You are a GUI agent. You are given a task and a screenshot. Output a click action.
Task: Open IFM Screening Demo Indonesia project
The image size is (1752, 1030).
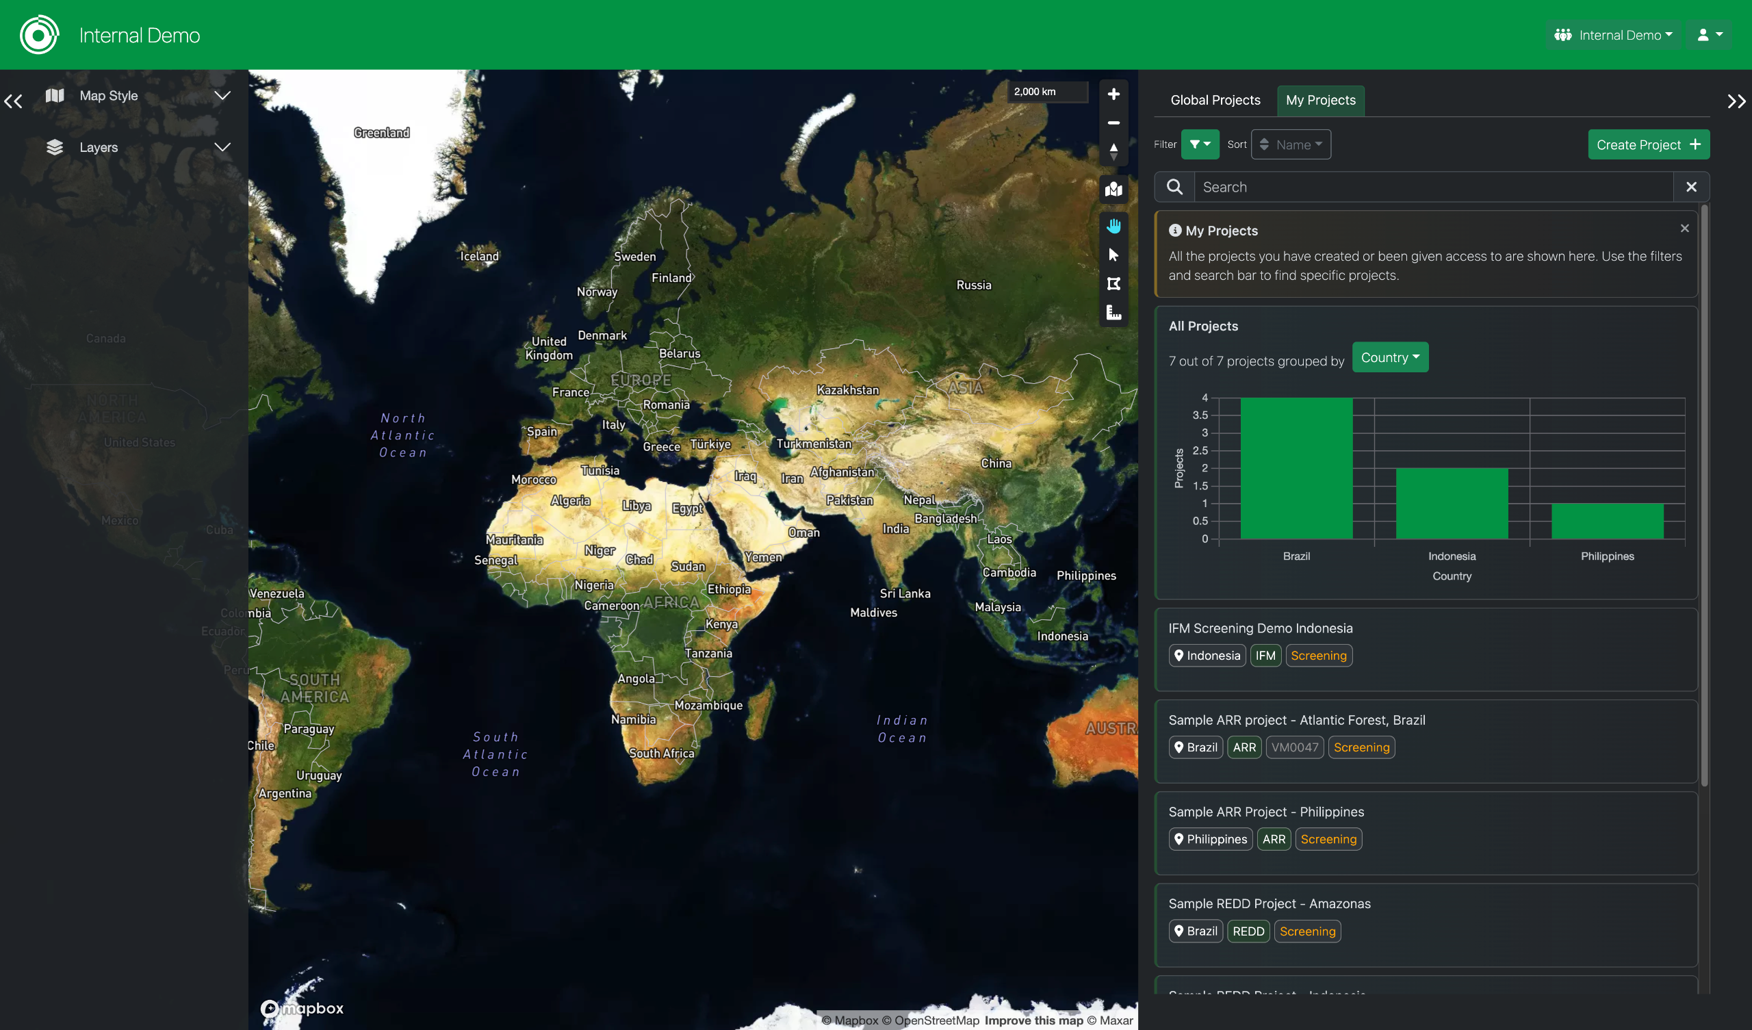tap(1260, 628)
